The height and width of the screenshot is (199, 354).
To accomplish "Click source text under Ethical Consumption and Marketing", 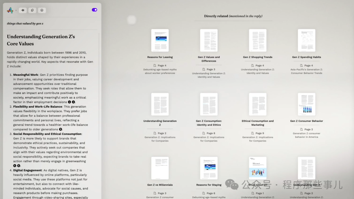I will [258, 139].
